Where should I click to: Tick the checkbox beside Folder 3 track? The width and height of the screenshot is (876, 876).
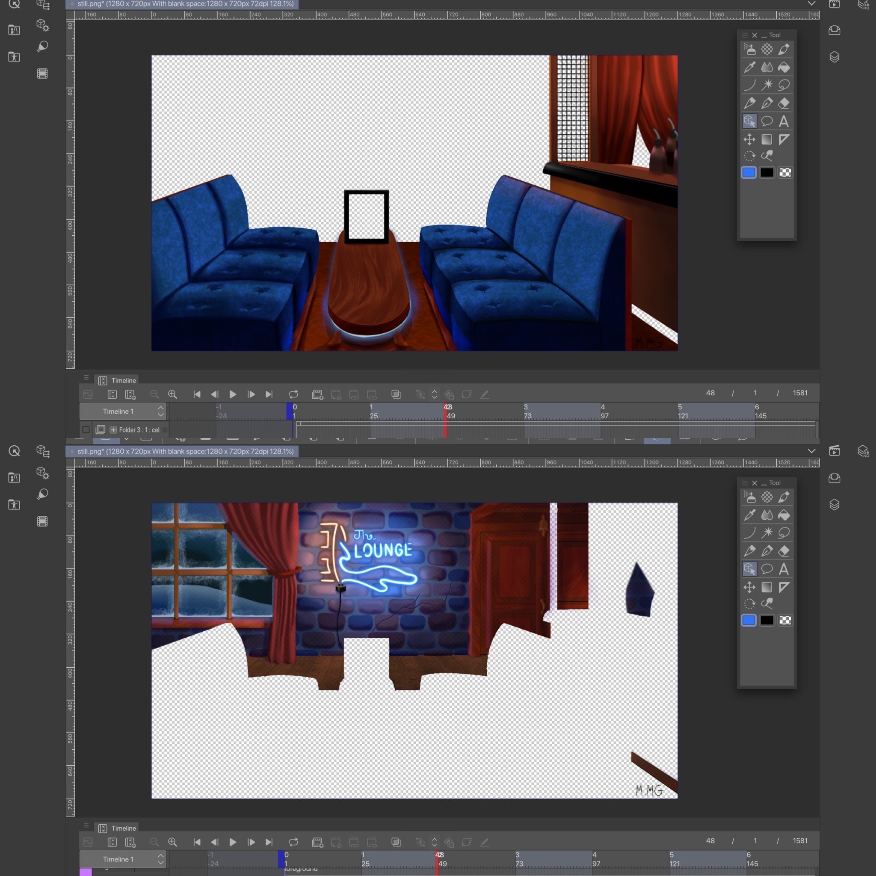[x=86, y=429]
